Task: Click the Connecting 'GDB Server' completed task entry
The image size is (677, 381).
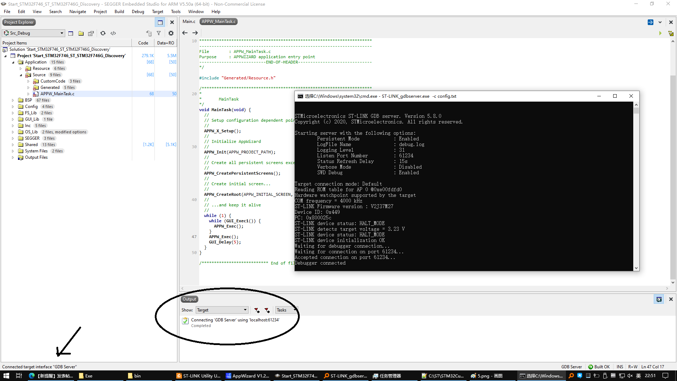Action: click(x=235, y=322)
